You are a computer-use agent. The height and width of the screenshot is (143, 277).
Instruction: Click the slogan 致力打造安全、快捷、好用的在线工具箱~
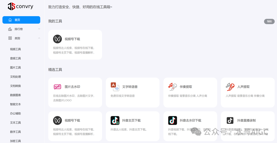point(80,7)
